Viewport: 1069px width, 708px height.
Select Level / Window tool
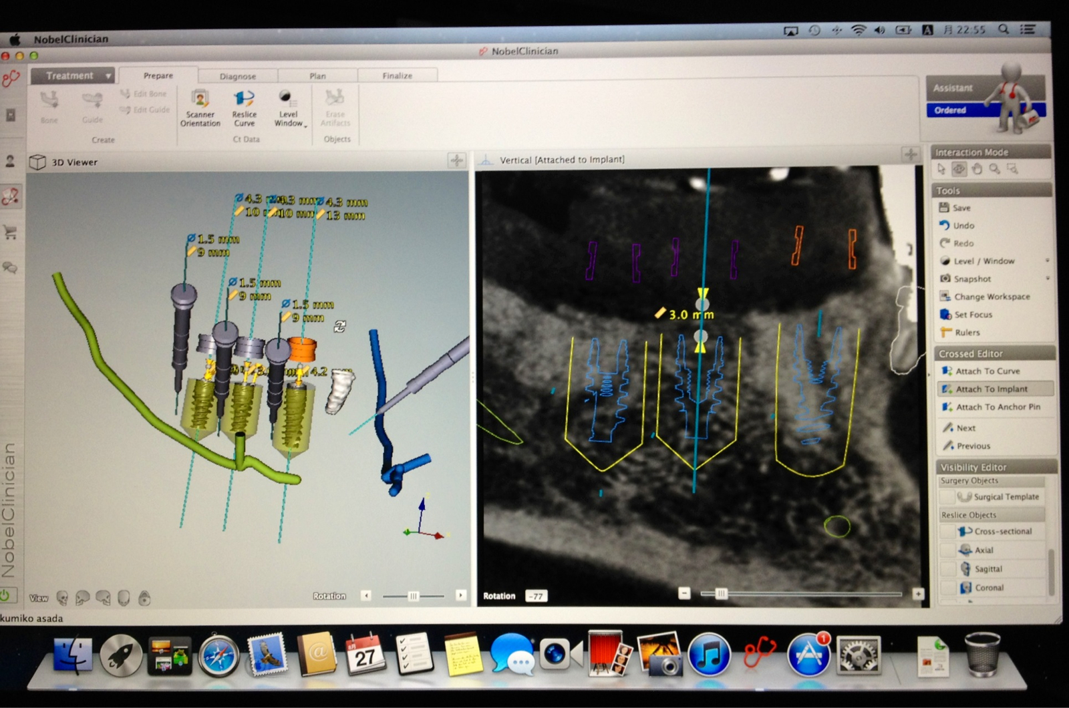(977, 260)
